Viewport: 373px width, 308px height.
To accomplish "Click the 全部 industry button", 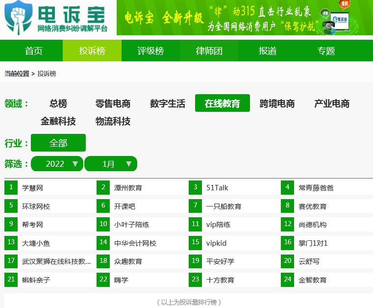I will (x=58, y=143).
